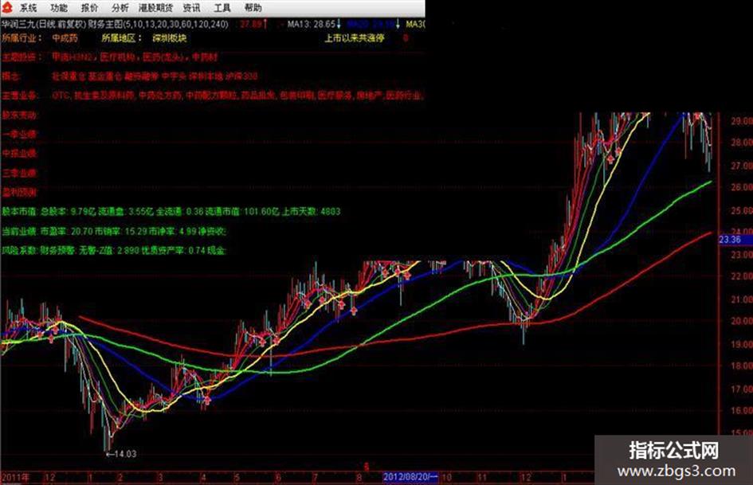
Task: Click the 中成药 industry value
Action: click(x=65, y=38)
